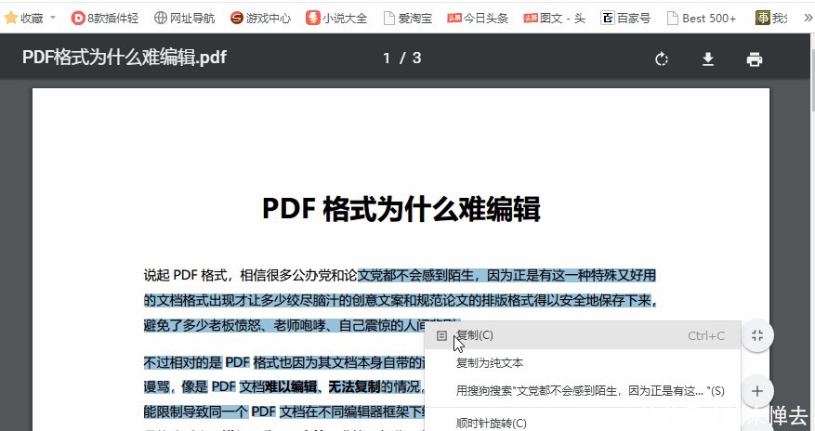The height and width of the screenshot is (431, 815).
Task: Zoom in with the plus round button
Action: click(x=757, y=391)
